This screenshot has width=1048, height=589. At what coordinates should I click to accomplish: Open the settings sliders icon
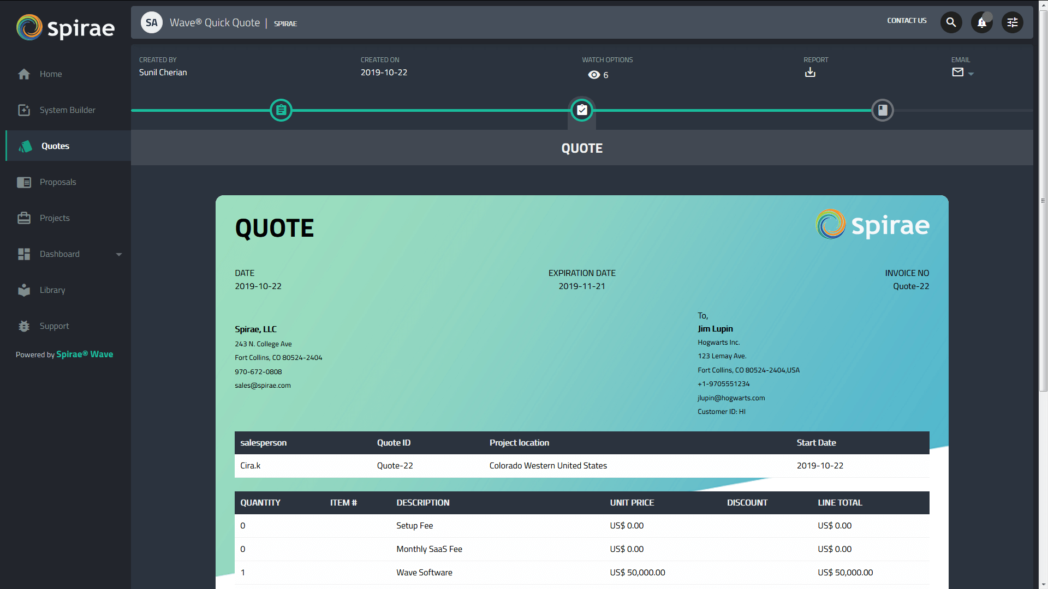(1012, 22)
